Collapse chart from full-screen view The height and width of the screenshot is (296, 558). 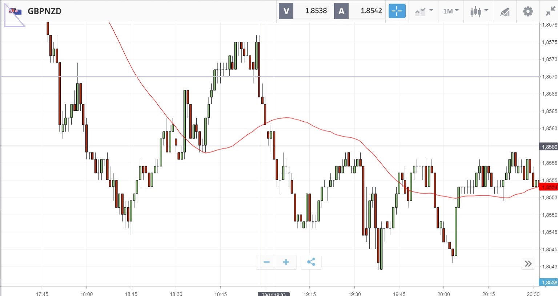coord(550,11)
